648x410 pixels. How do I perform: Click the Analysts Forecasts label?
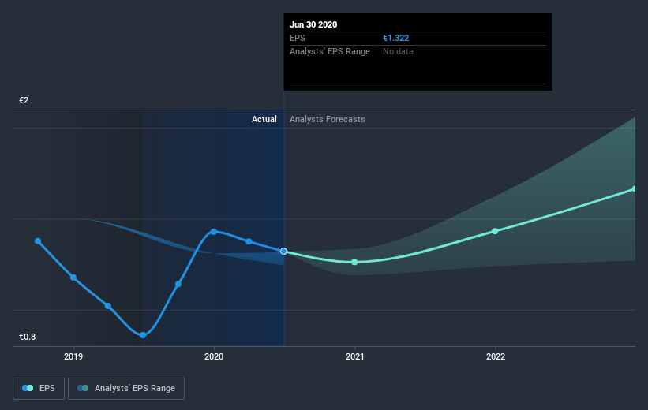(x=328, y=119)
